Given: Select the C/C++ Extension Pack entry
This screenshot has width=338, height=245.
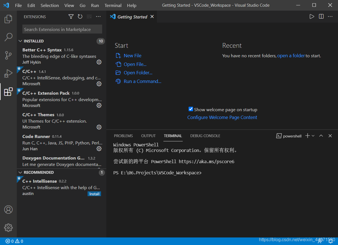Looking at the screenshot, I should (62, 99).
